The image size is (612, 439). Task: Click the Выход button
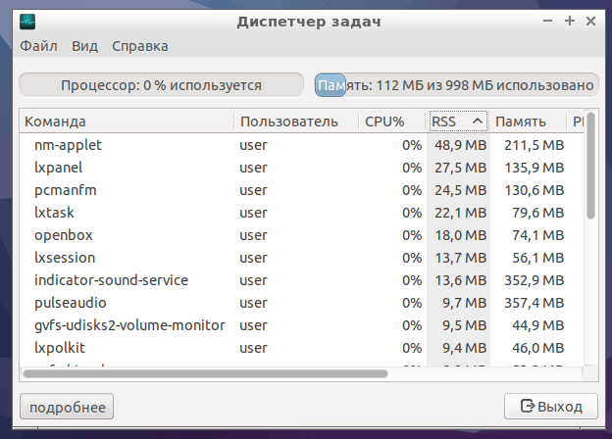click(x=550, y=407)
